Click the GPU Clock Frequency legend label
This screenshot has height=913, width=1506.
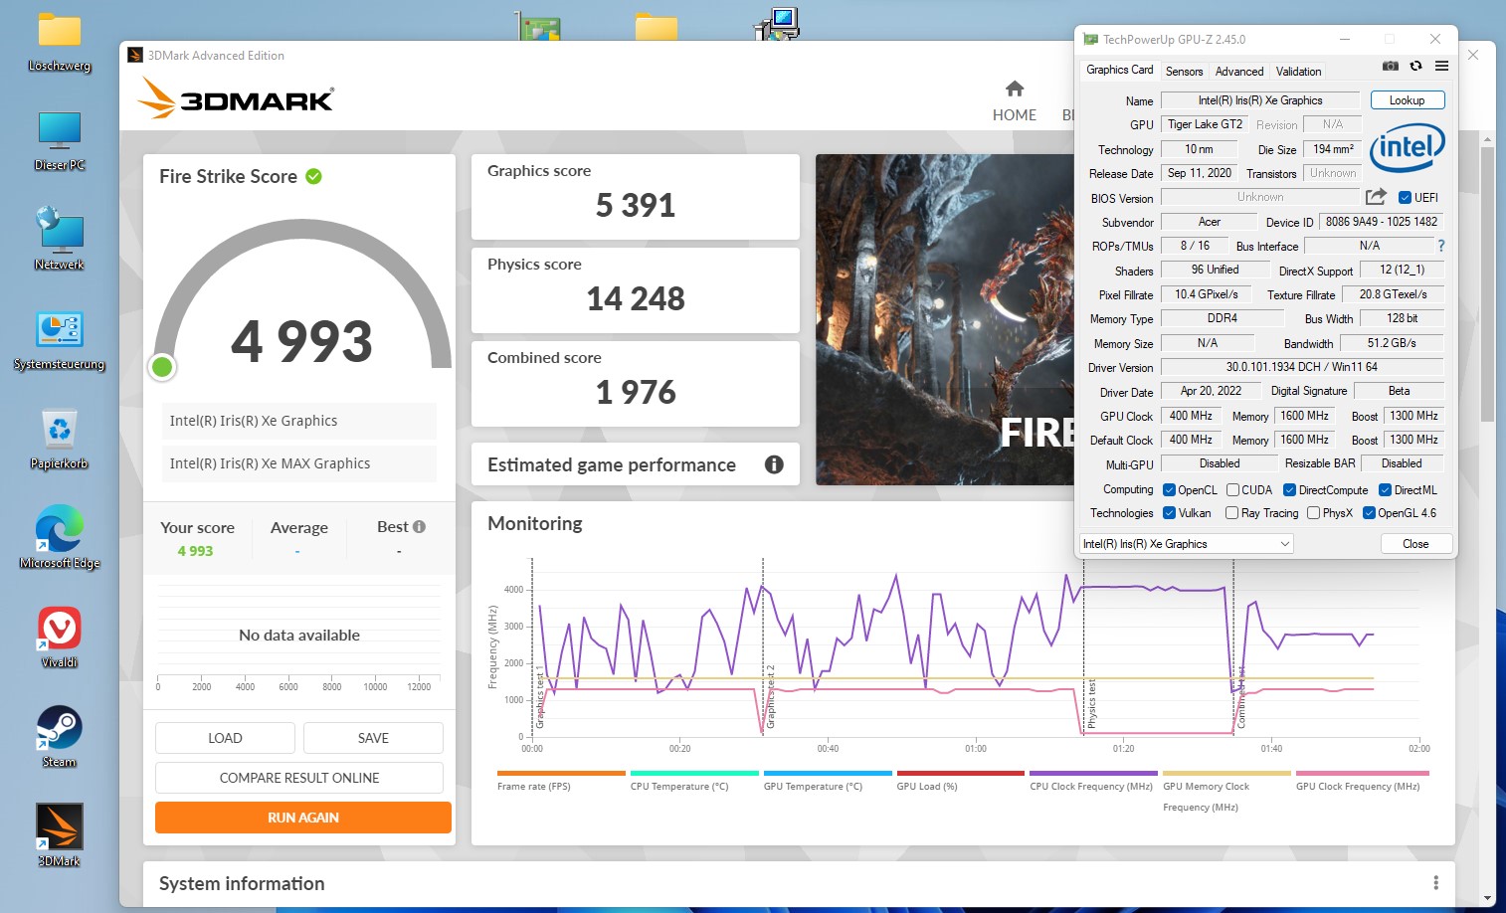pos(1358,787)
